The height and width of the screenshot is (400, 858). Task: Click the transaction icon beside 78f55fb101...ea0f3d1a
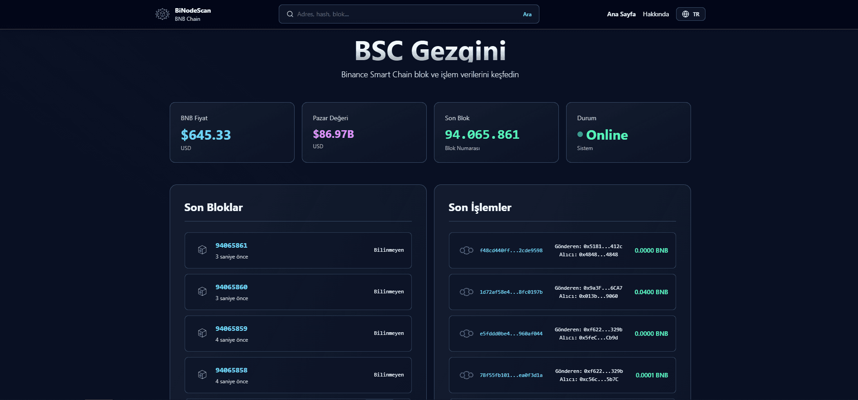pos(467,375)
